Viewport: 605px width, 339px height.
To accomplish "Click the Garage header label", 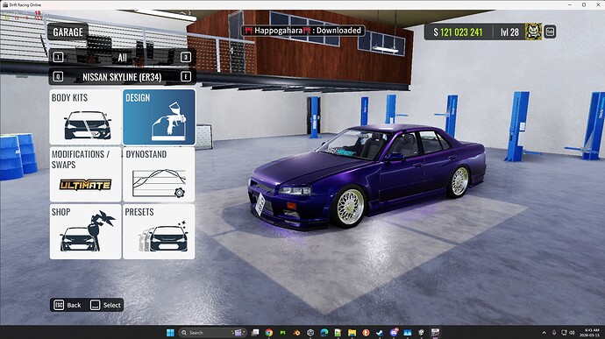I will pyautogui.click(x=68, y=32).
